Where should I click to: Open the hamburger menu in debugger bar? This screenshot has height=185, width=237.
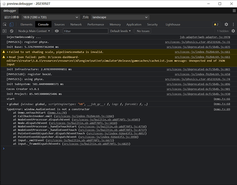(234, 11)
